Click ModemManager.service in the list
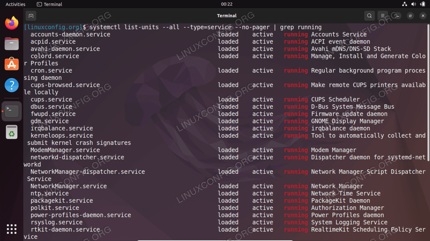The width and height of the screenshot is (430, 241). pos(65,150)
